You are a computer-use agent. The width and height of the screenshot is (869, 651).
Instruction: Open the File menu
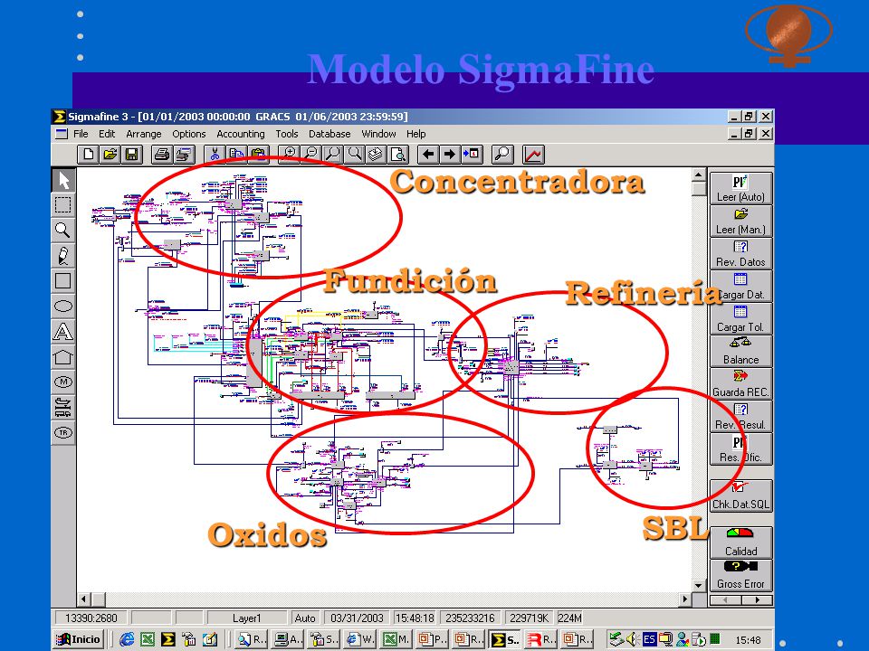[x=81, y=134]
